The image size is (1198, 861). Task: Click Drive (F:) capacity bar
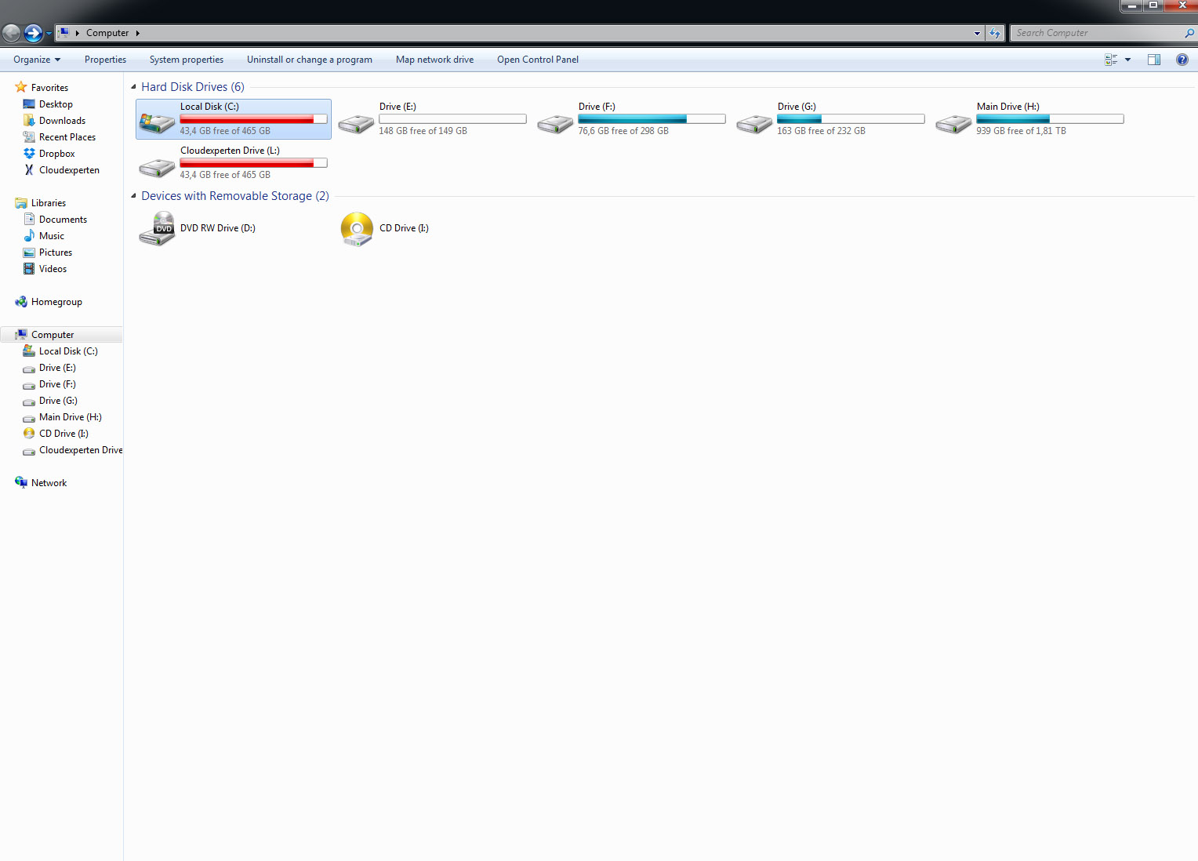point(652,119)
